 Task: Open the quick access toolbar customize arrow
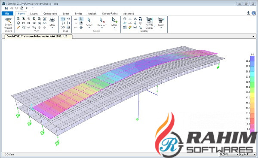(x=33, y=8)
